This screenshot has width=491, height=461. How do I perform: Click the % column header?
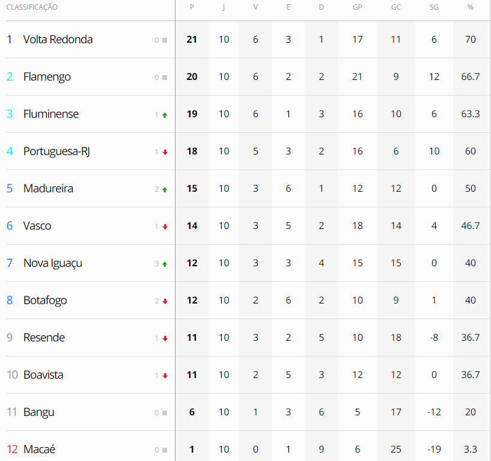coord(470,7)
